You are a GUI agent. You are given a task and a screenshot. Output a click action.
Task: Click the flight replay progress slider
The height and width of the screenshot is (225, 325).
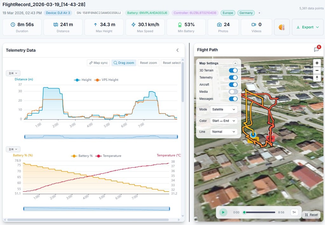pyautogui.click(x=259, y=212)
